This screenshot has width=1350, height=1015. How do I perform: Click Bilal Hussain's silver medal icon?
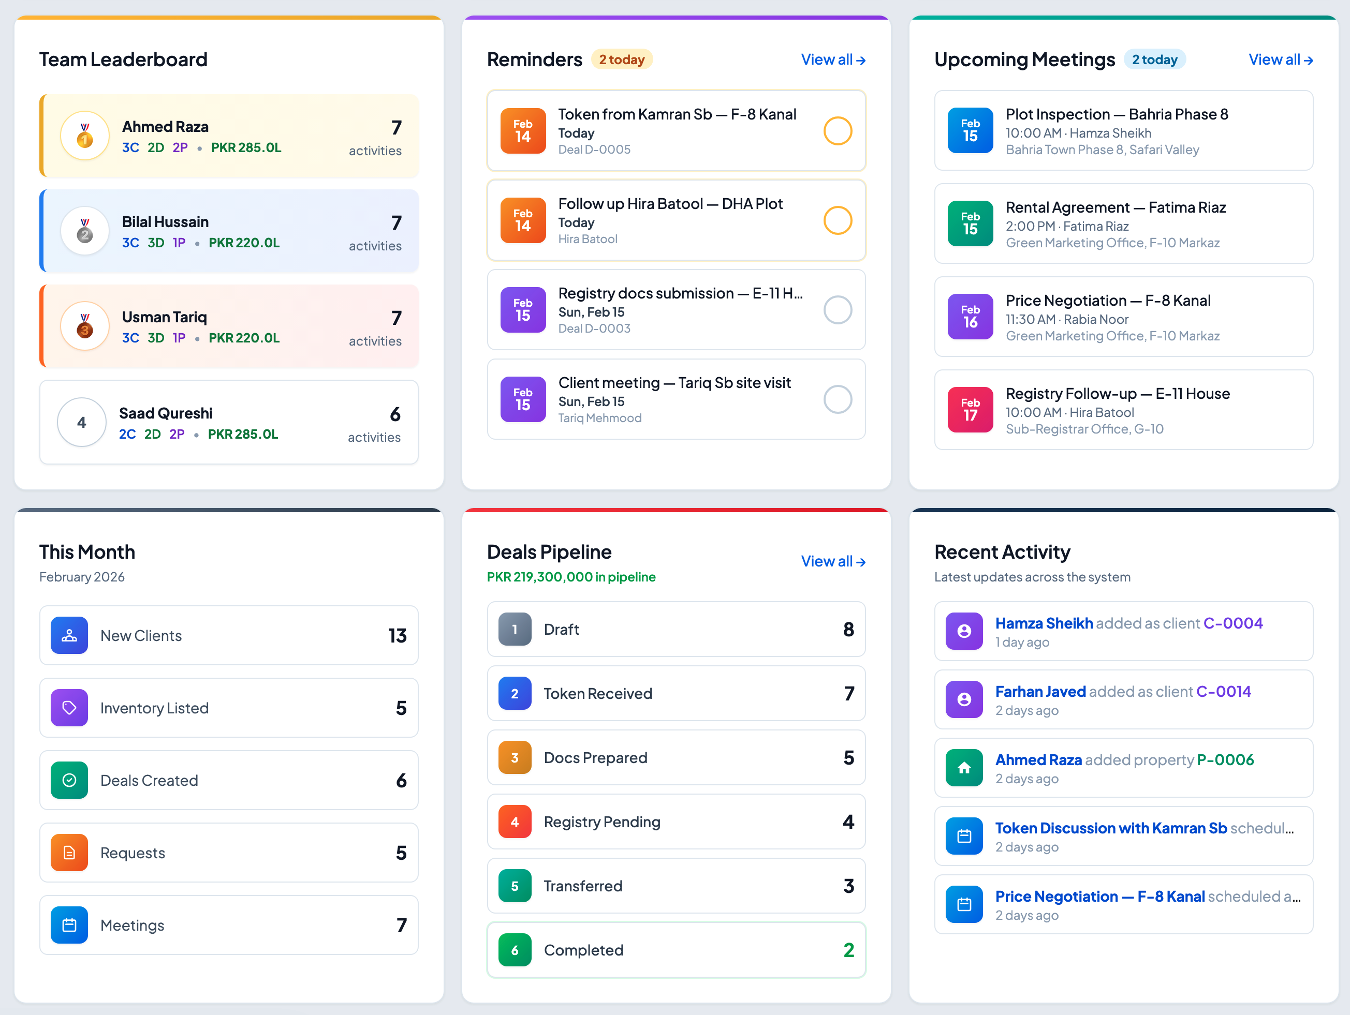84,231
